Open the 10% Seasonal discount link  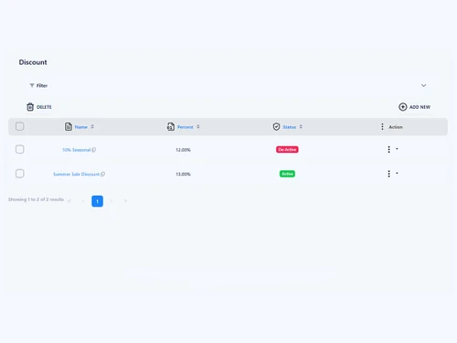pyautogui.click(x=77, y=150)
